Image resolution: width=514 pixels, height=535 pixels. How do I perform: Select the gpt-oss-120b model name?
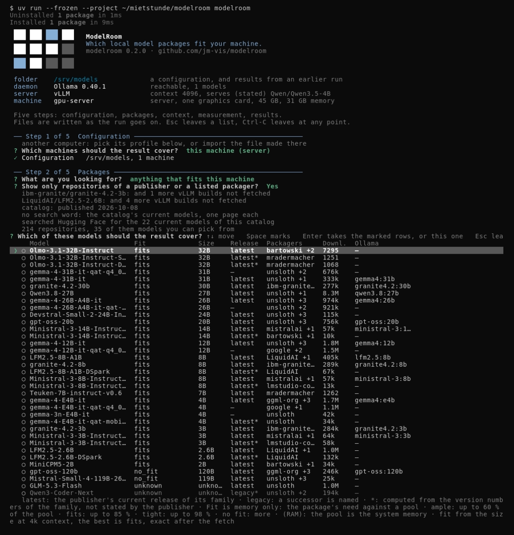[x=54, y=471]
